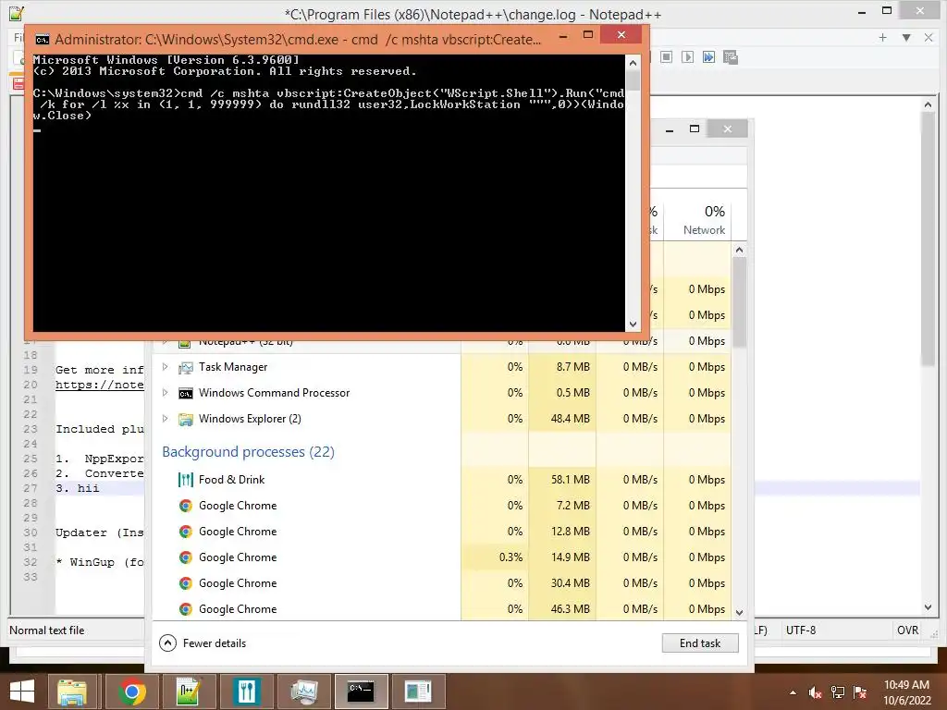Maximize the Task Manager window

click(694, 129)
